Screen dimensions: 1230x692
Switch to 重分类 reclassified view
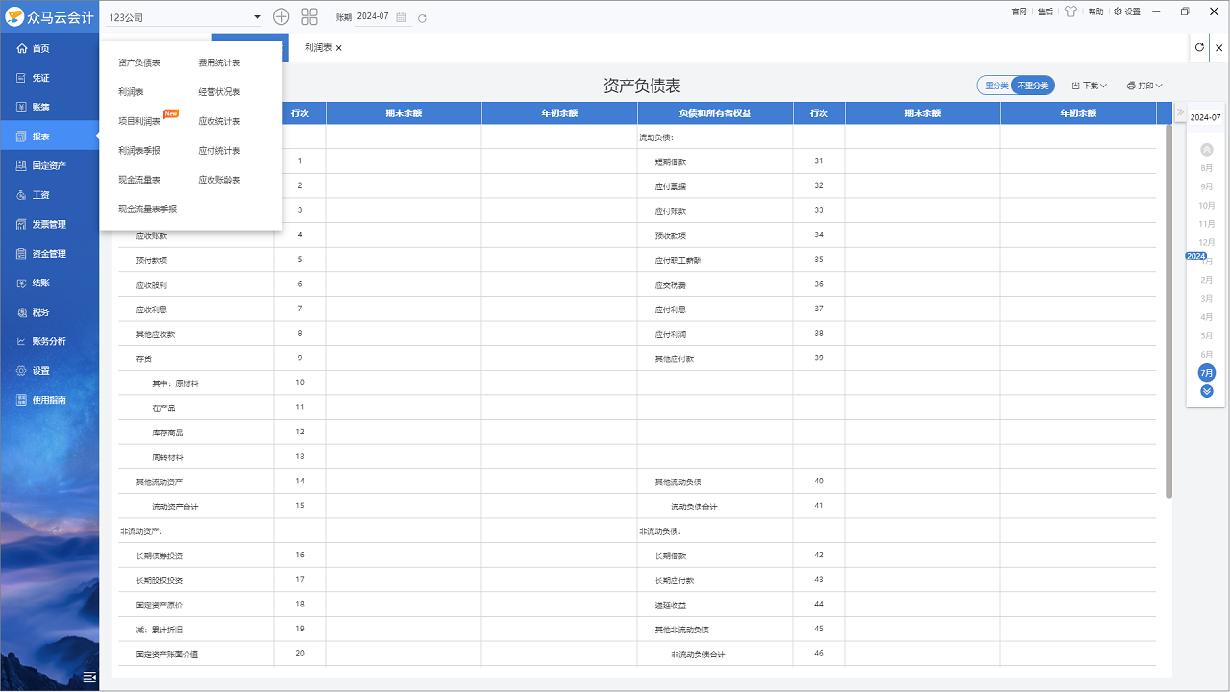[996, 85]
